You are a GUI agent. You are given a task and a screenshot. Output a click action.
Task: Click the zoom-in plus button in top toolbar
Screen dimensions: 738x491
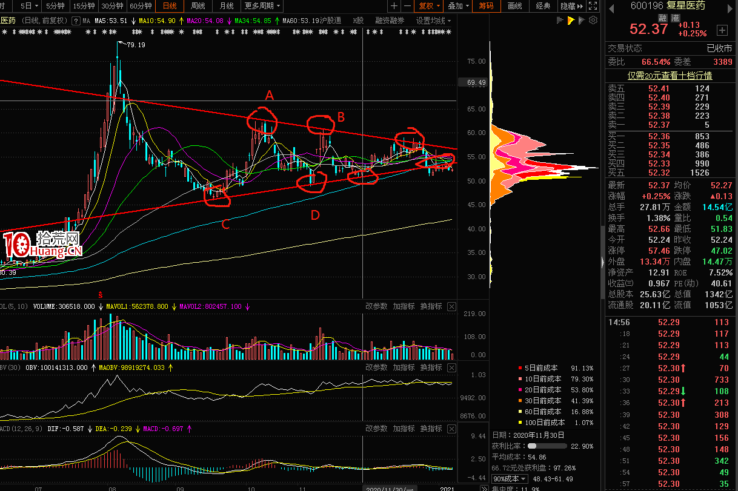pyautogui.click(x=394, y=6)
